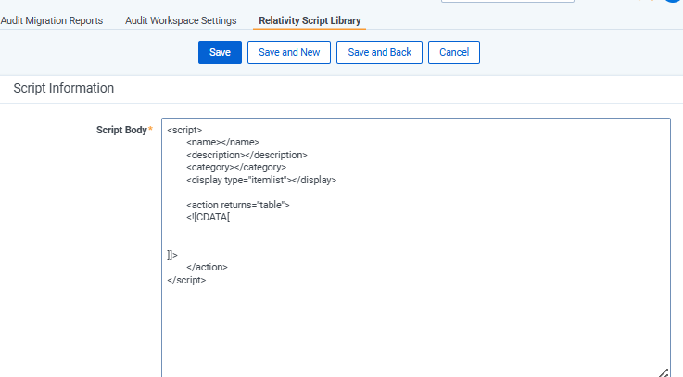This screenshot has height=377, width=683.
Task: Click the opening <script> tag line
Action: 184,130
